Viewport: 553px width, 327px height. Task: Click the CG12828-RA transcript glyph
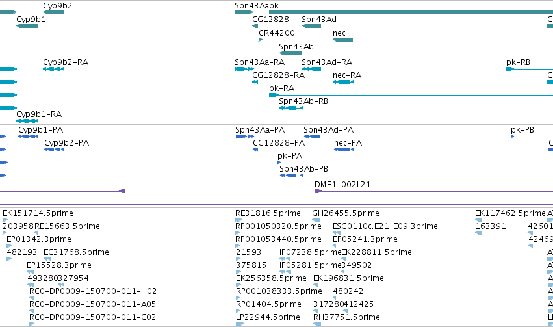point(255,82)
